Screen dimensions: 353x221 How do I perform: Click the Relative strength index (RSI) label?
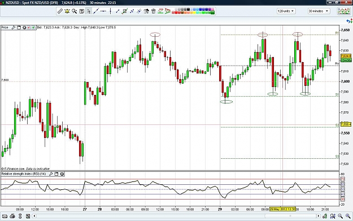click(x=24, y=174)
